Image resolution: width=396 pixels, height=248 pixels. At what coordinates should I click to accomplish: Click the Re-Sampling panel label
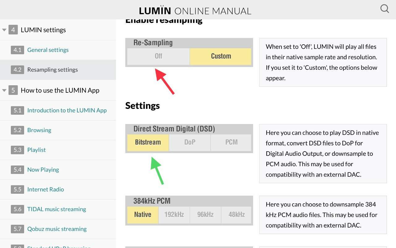(153, 43)
